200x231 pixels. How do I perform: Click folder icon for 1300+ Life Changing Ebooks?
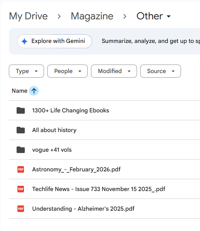point(21,110)
